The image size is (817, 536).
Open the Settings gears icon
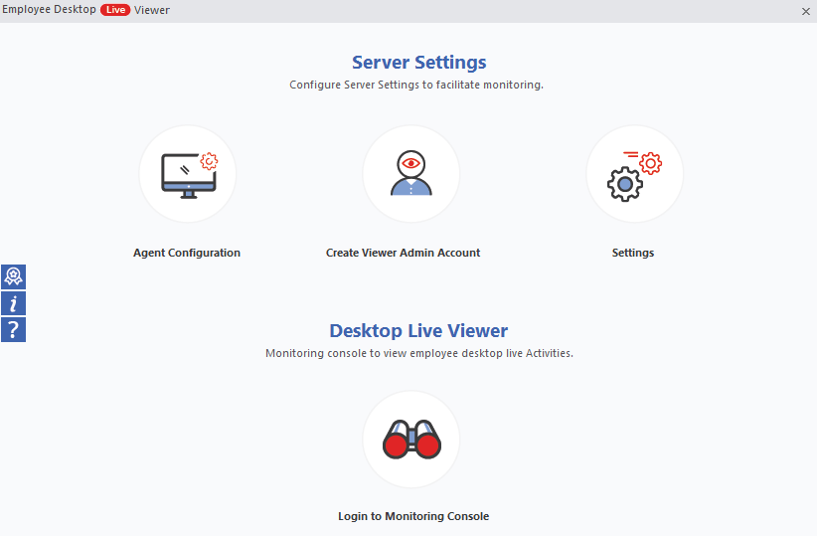(x=635, y=174)
